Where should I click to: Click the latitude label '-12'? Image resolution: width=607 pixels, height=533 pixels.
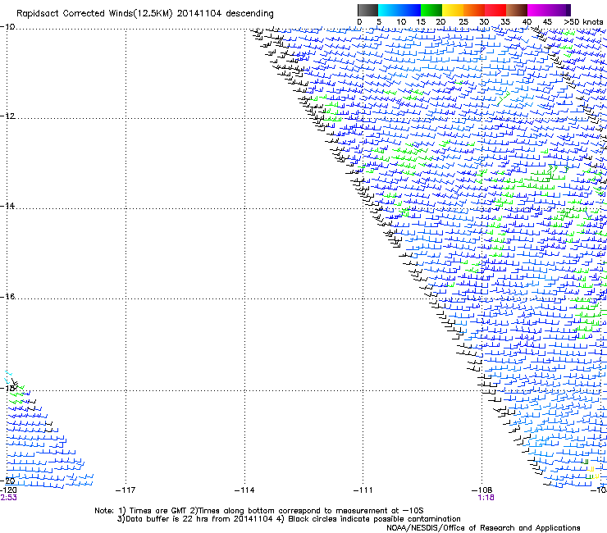point(7,116)
